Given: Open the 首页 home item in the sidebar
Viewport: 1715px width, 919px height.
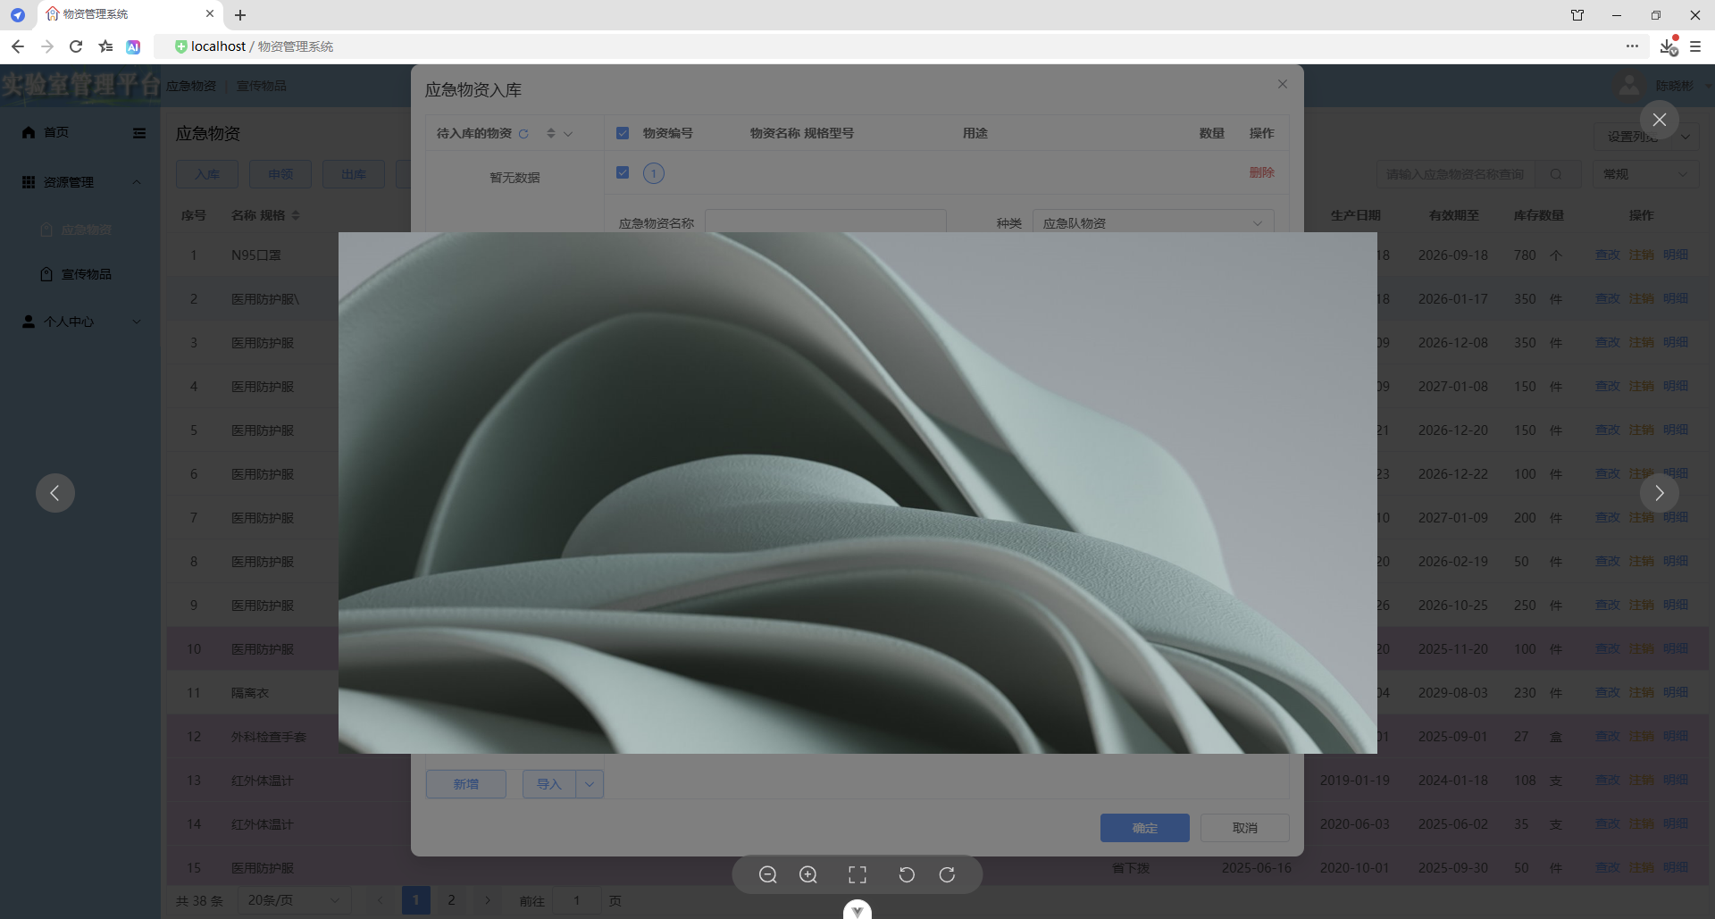Looking at the screenshot, I should tap(54, 132).
